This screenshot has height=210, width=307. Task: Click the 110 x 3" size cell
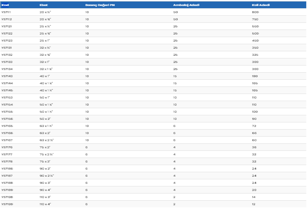(x=45, y=197)
